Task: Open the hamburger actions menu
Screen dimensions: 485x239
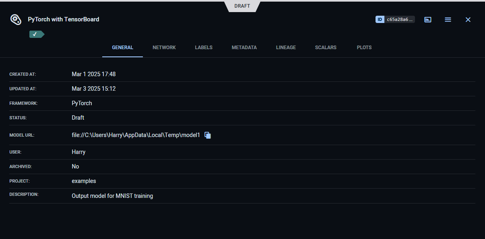Action: (x=448, y=19)
